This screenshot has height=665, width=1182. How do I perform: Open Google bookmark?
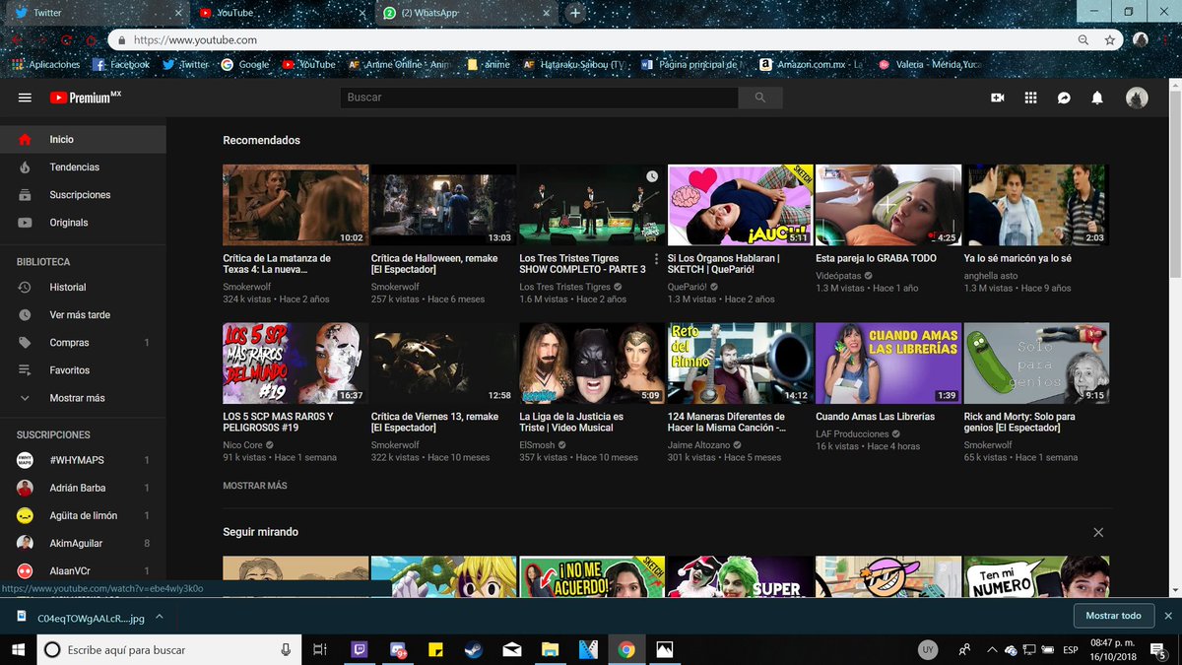(245, 64)
